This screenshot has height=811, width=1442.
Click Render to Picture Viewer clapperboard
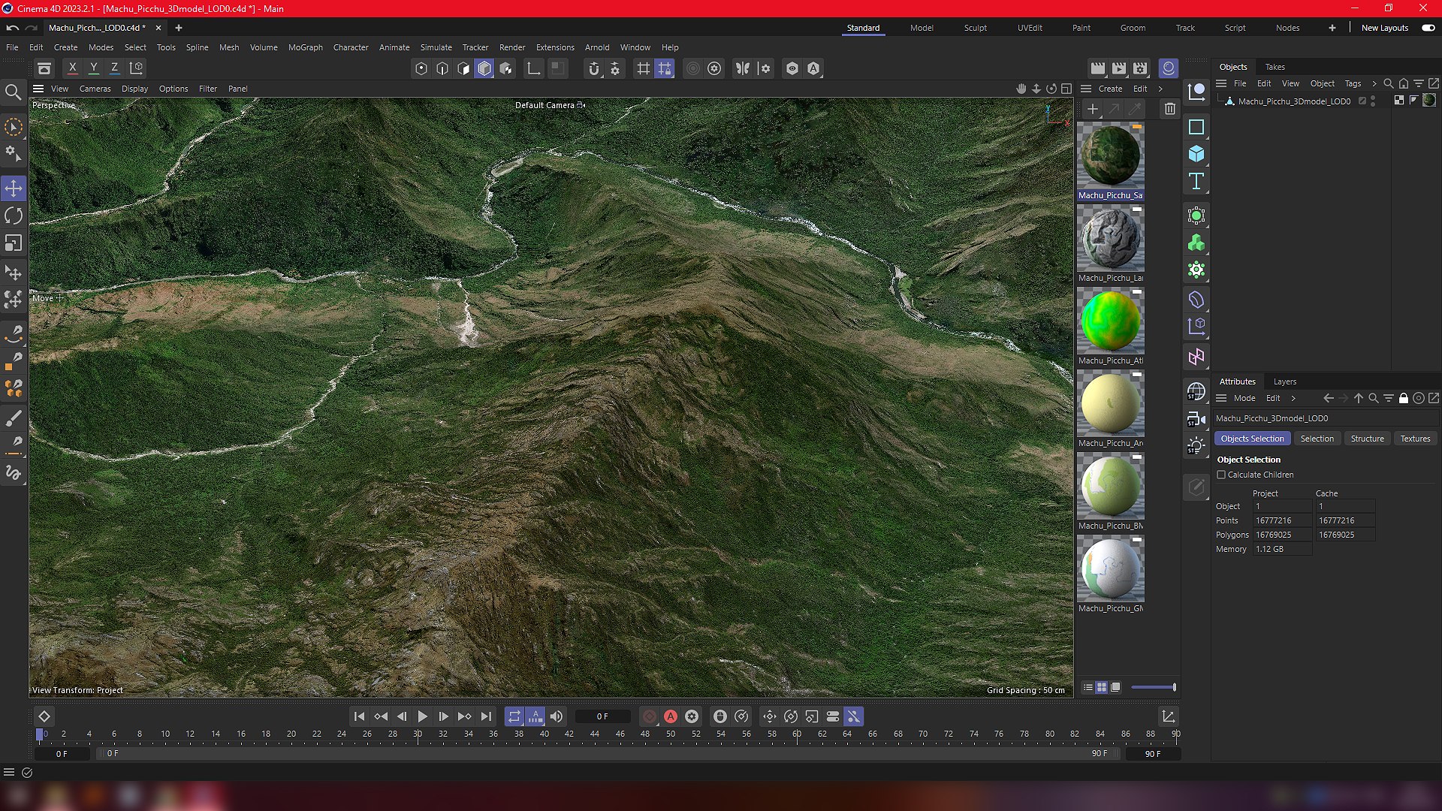tap(1119, 68)
